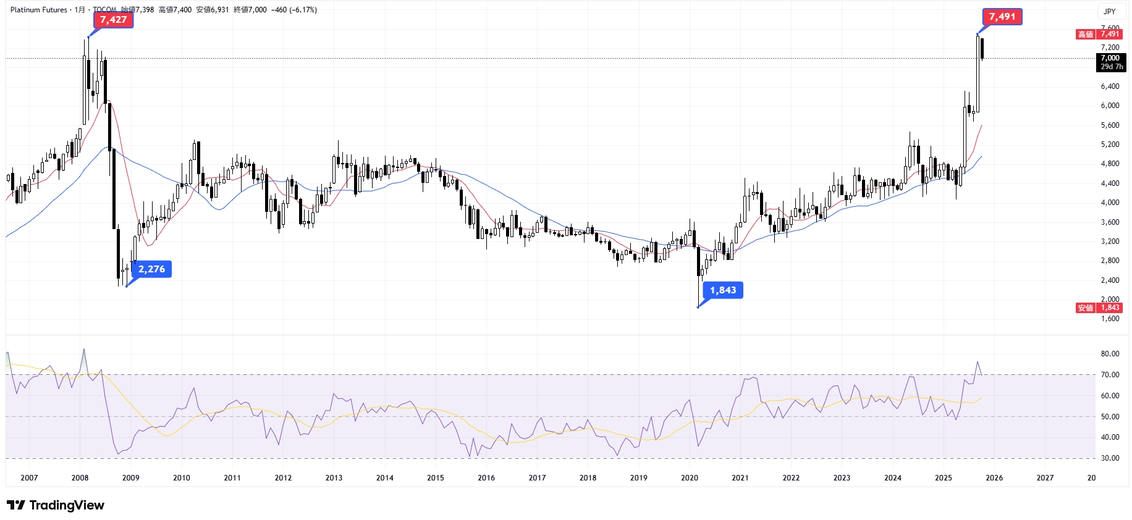Click the Platinum Futures symbol title
The image size is (1132, 520).
coord(38,10)
